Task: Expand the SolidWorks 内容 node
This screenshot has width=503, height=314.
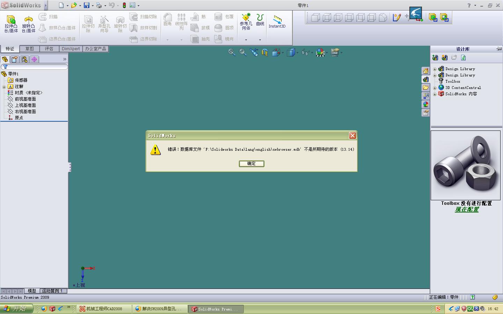Action: tap(435, 94)
